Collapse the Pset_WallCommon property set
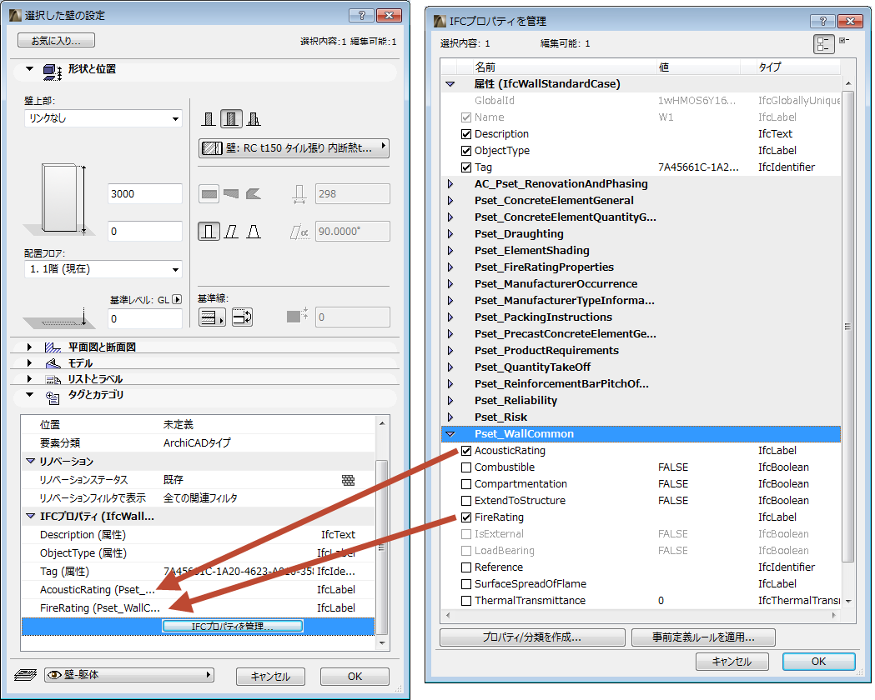Viewport: 875px width, 700px height. pyautogui.click(x=450, y=434)
